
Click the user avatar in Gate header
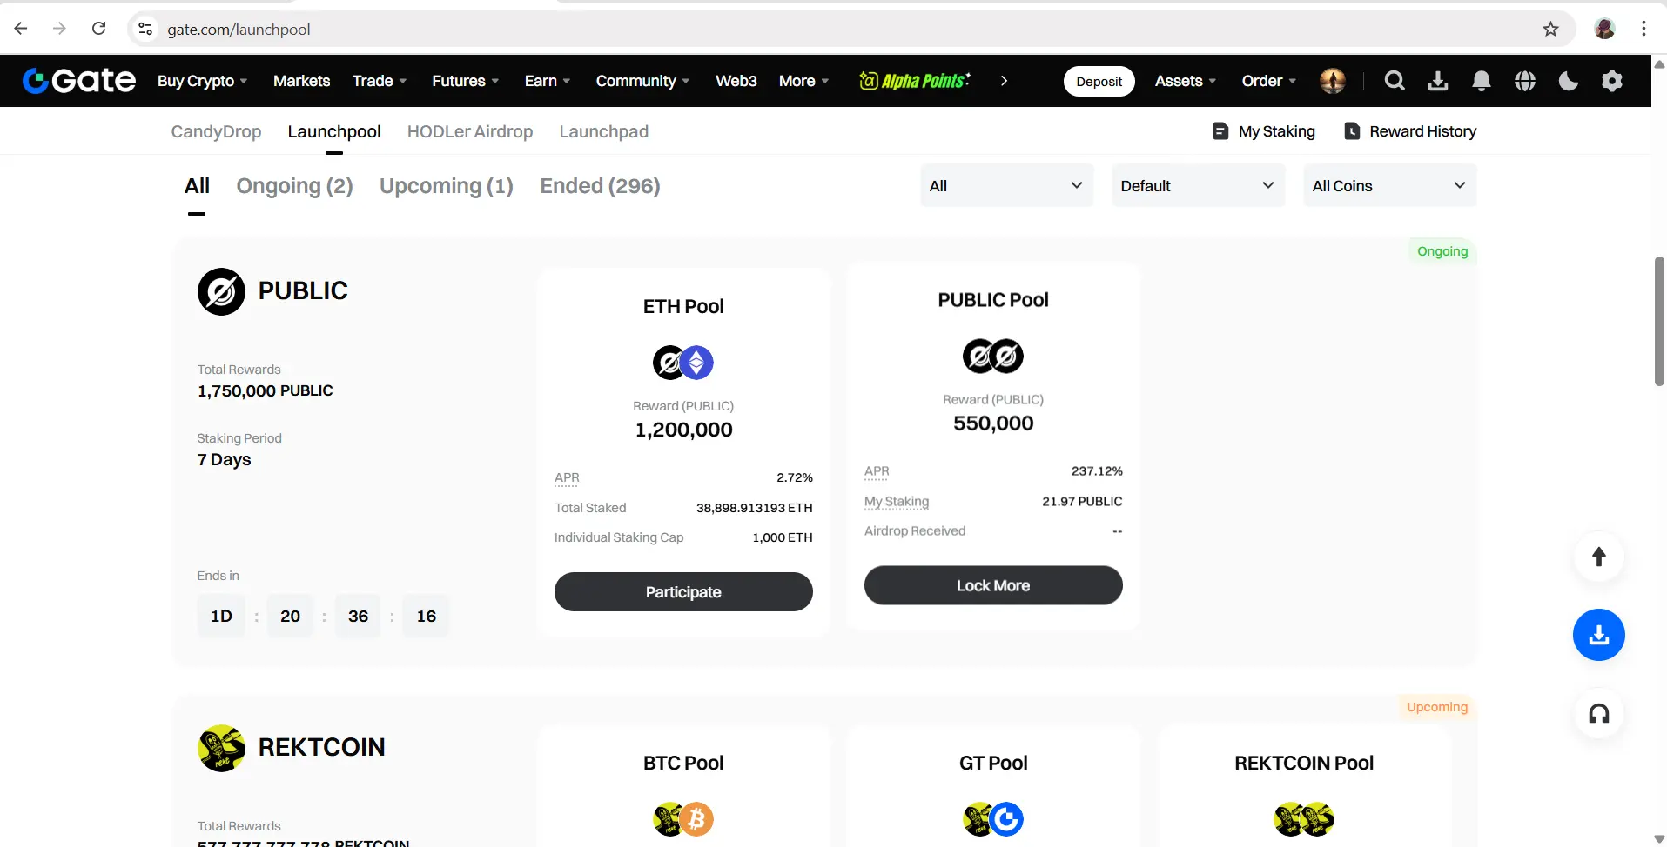tap(1333, 81)
